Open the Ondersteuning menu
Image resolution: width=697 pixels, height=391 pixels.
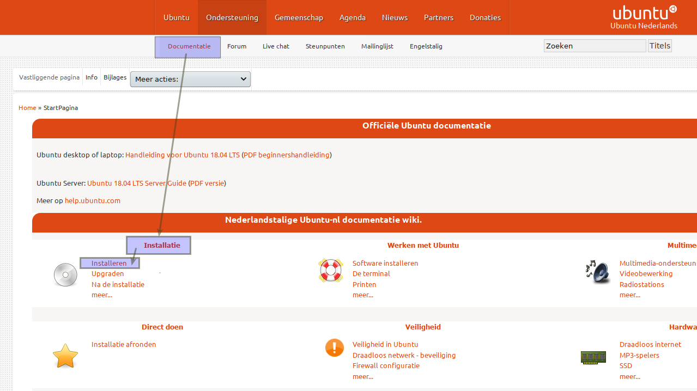tap(232, 17)
